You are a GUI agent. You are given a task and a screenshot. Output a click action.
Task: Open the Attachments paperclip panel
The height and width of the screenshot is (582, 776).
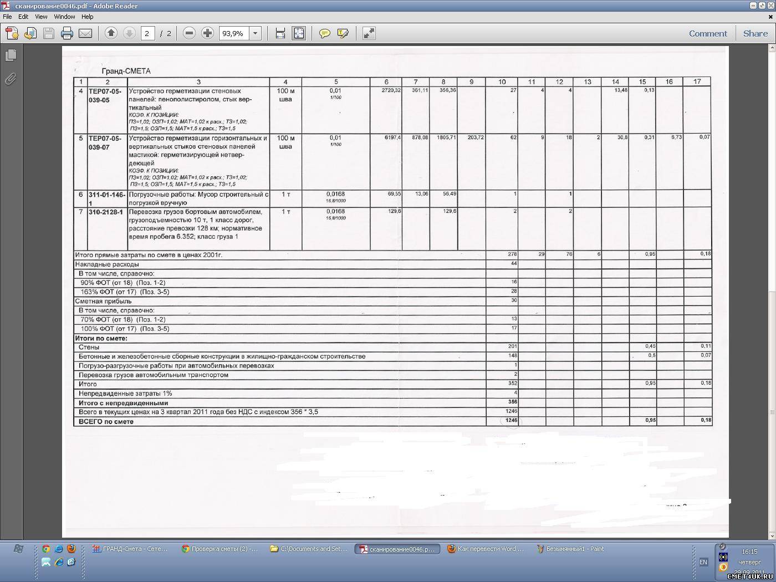[x=11, y=79]
